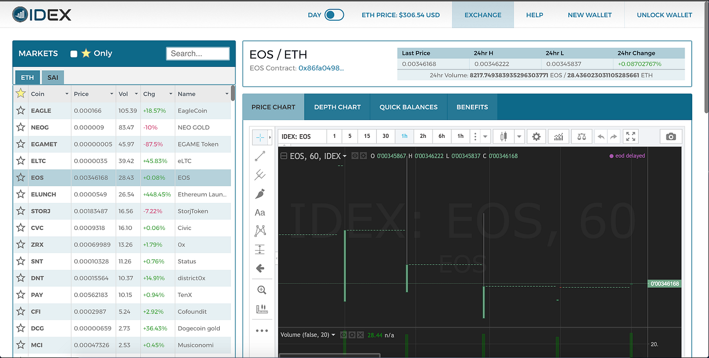The width and height of the screenshot is (709, 358).
Task: Check the star Only checkbox
Action: click(x=74, y=54)
